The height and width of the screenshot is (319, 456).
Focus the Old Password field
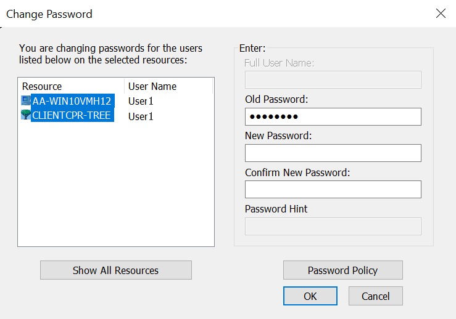tap(333, 117)
